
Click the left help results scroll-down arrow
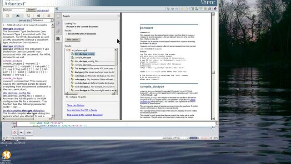click(x=53, y=116)
